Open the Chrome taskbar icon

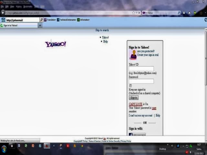coord(82,146)
